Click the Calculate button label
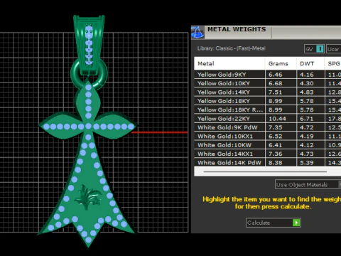 (259, 223)
